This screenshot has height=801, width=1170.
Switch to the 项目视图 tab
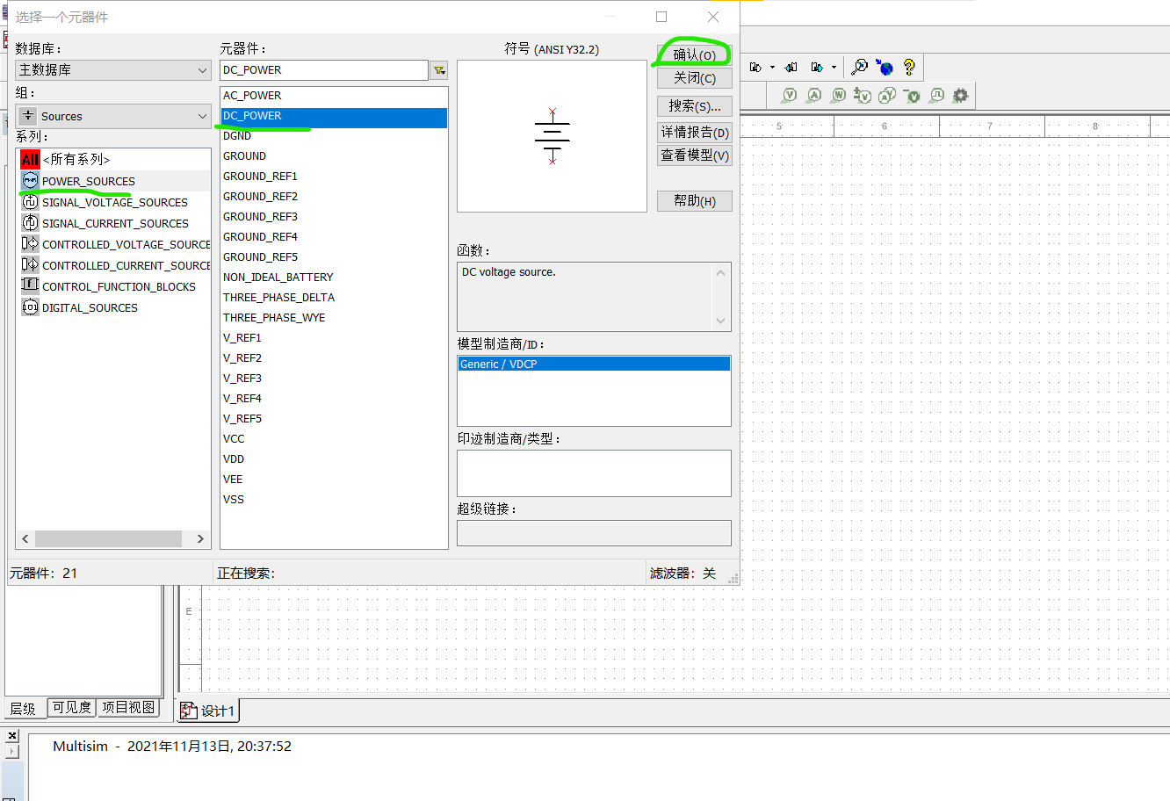click(x=128, y=709)
